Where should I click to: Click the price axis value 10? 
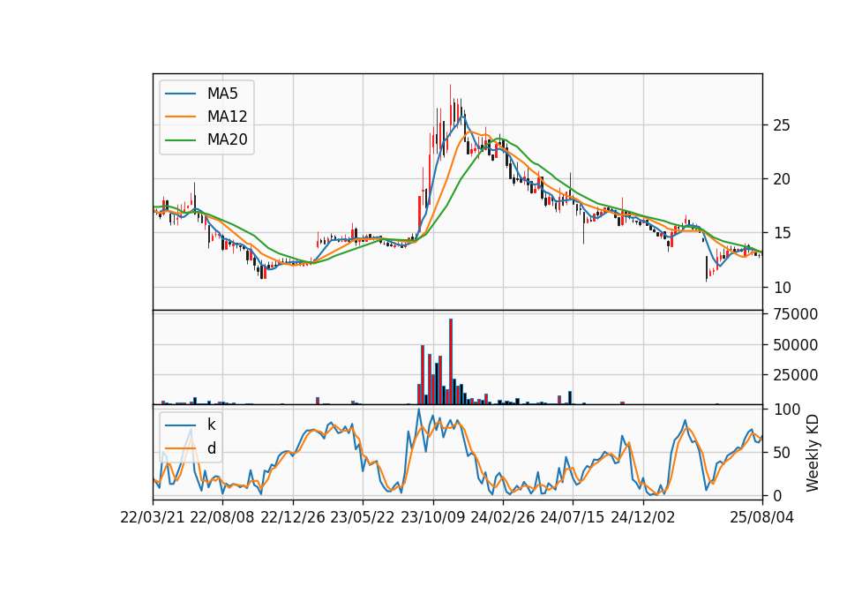coord(782,288)
